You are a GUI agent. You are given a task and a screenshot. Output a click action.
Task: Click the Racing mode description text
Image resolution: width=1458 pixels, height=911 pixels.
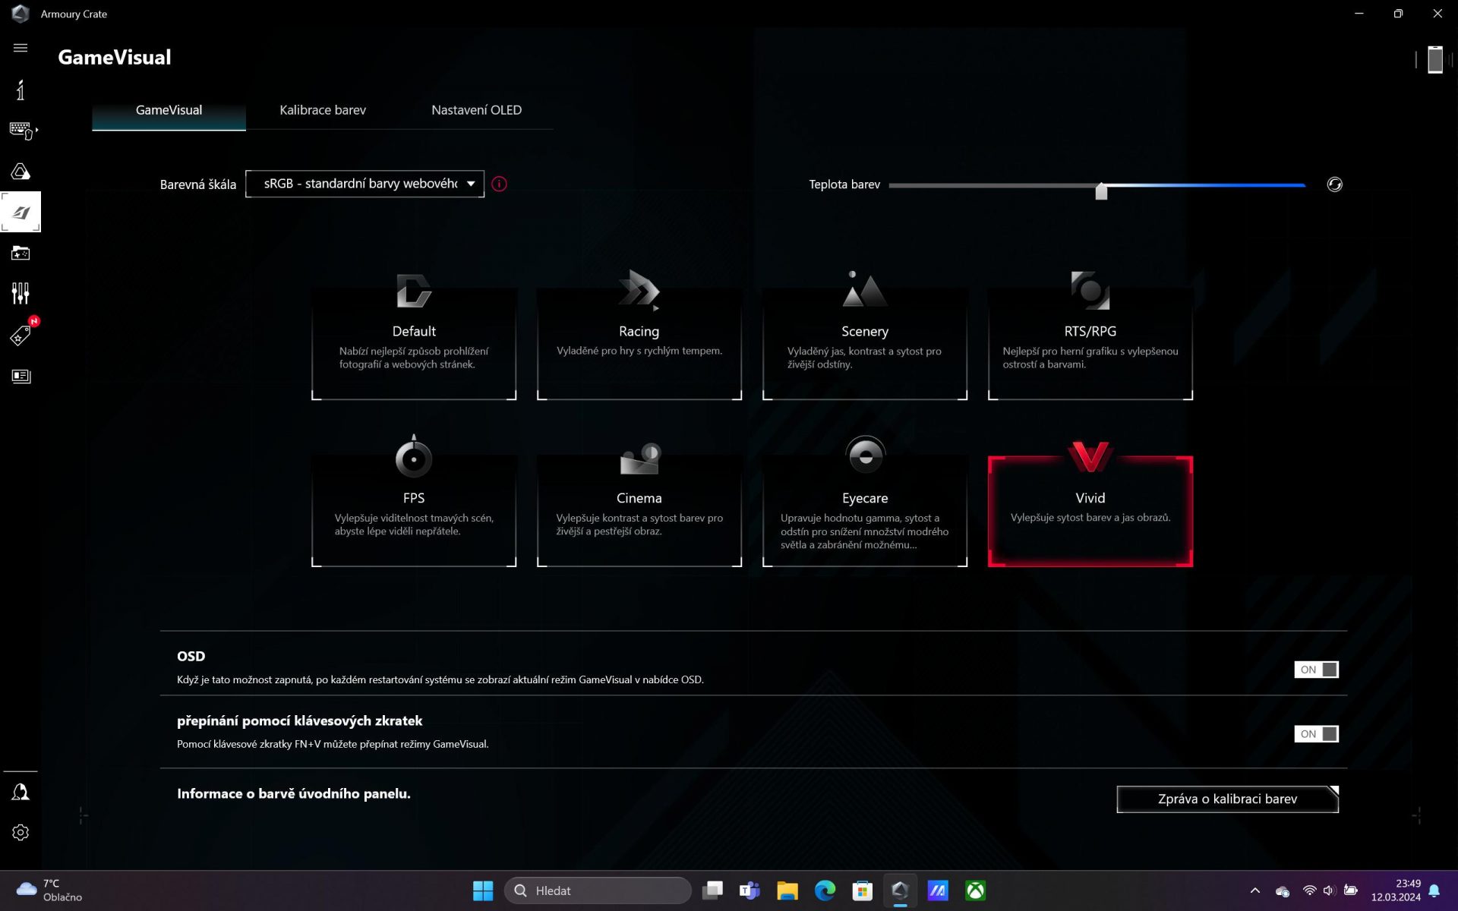pyautogui.click(x=639, y=351)
